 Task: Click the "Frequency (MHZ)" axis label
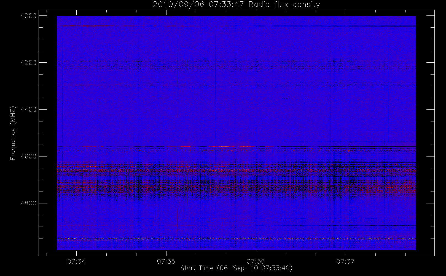(x=13, y=133)
